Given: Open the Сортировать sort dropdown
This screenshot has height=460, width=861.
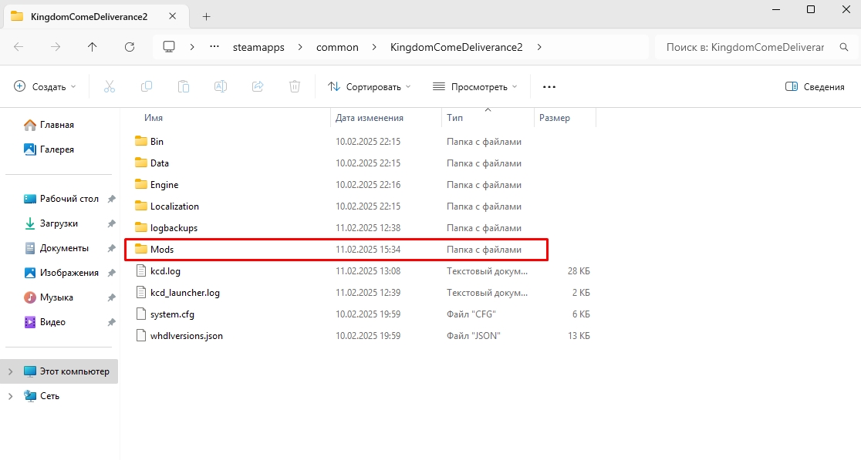Looking at the screenshot, I should click(369, 86).
